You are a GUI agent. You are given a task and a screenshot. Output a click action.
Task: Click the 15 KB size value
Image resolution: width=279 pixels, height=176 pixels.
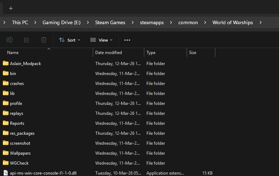point(207,173)
